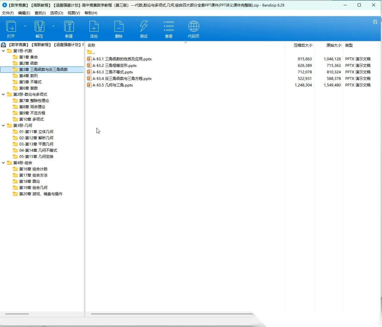Screen dimensions: 382x327
Task: Collapse the 第3册-几何 tree node
Action: [x=4, y=125]
